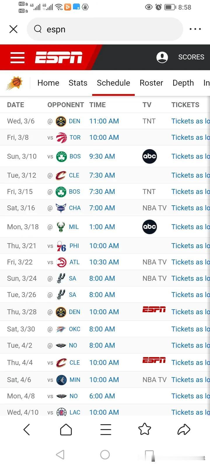The height and width of the screenshot is (466, 210).
Task: Tap the browser share arrow icon
Action: [x=184, y=429]
